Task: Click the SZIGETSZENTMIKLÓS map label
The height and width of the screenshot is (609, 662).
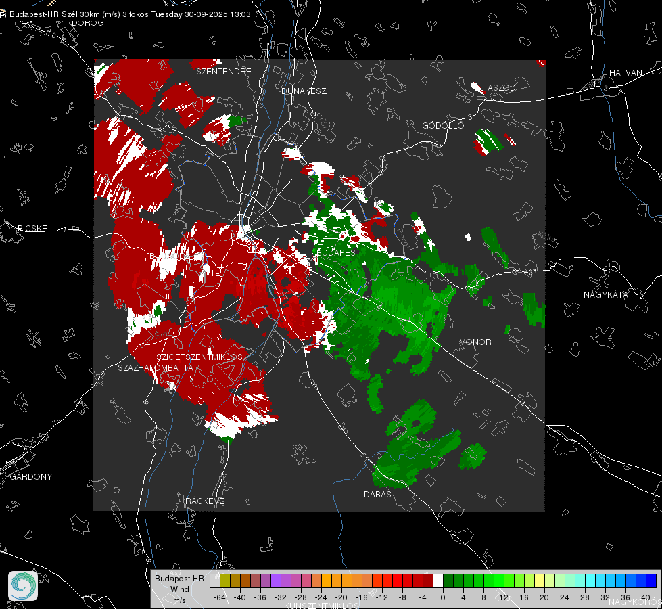Action: pyautogui.click(x=199, y=357)
